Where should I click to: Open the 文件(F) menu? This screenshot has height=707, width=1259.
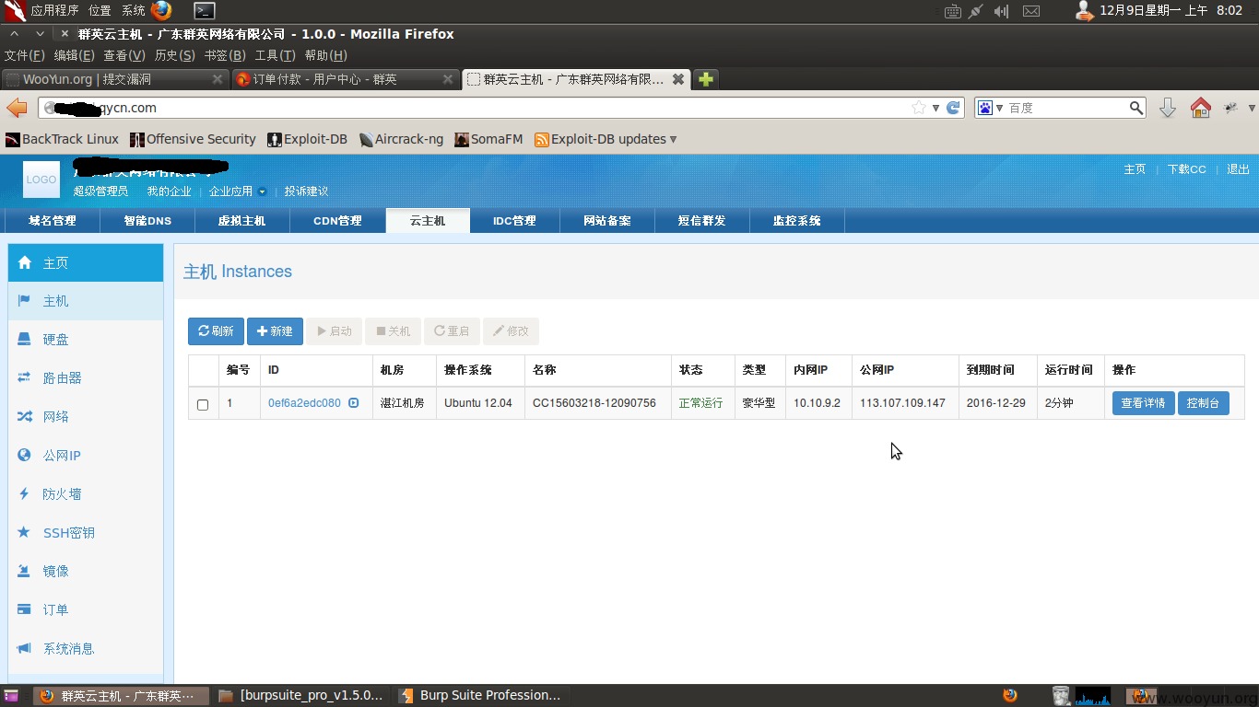pos(24,55)
